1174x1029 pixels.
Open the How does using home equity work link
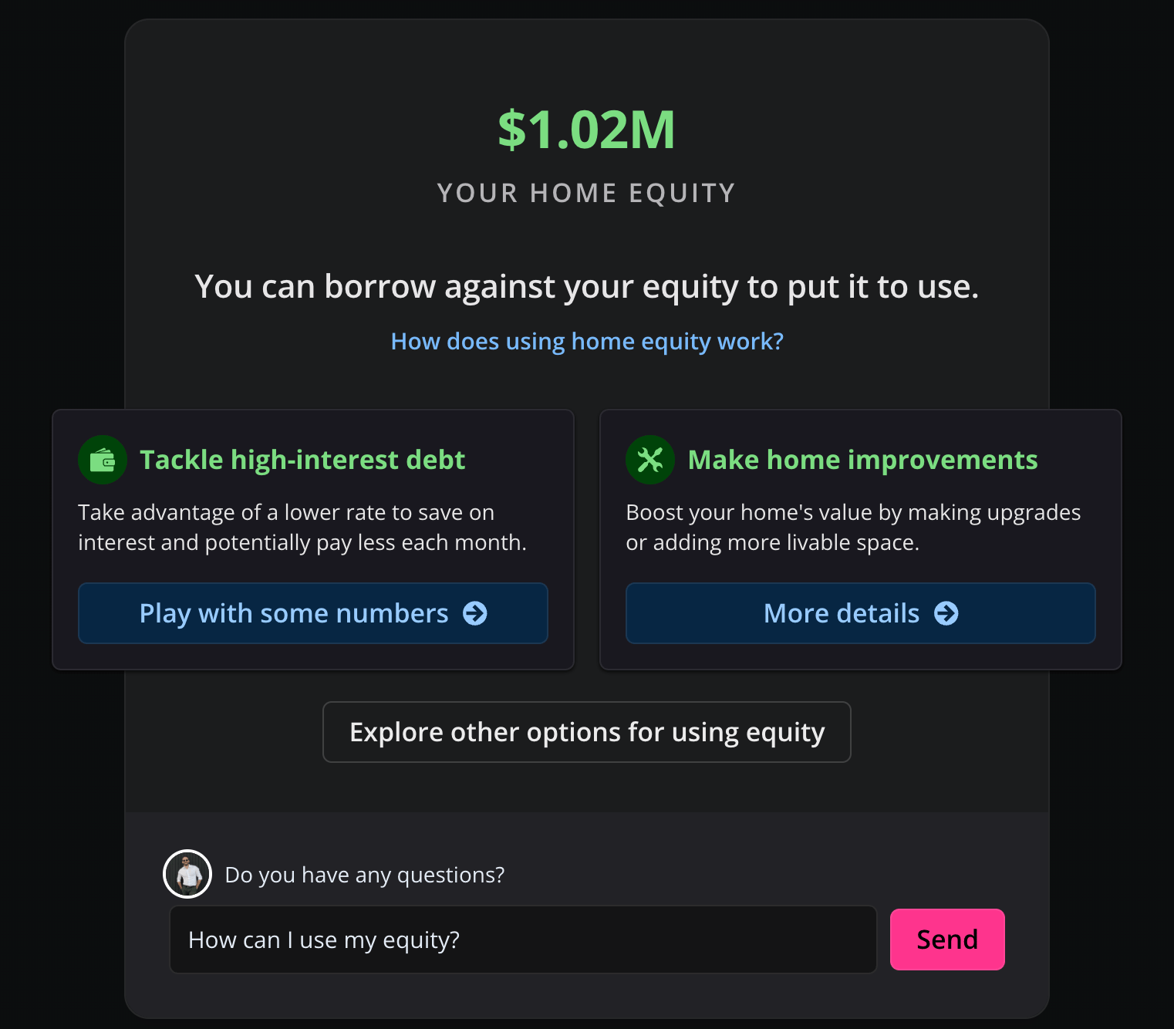pos(587,341)
